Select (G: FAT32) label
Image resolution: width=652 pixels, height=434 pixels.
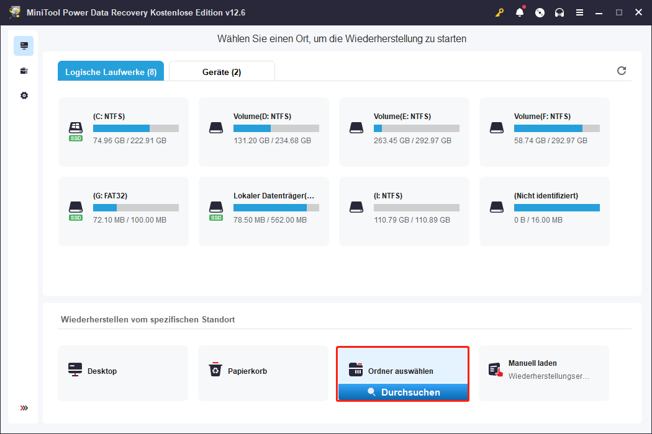pyautogui.click(x=110, y=196)
